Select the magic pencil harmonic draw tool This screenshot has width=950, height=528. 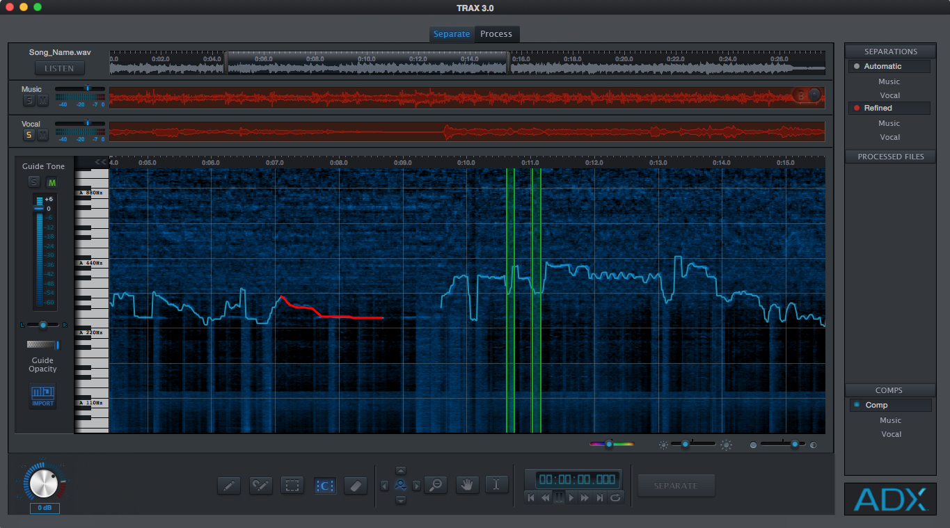coord(260,486)
